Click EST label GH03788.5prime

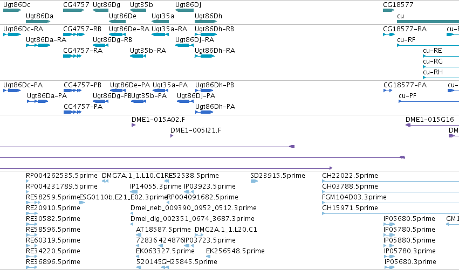pyautogui.click(x=350, y=186)
